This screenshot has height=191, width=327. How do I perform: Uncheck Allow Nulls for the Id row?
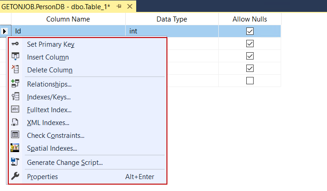[x=250, y=31]
